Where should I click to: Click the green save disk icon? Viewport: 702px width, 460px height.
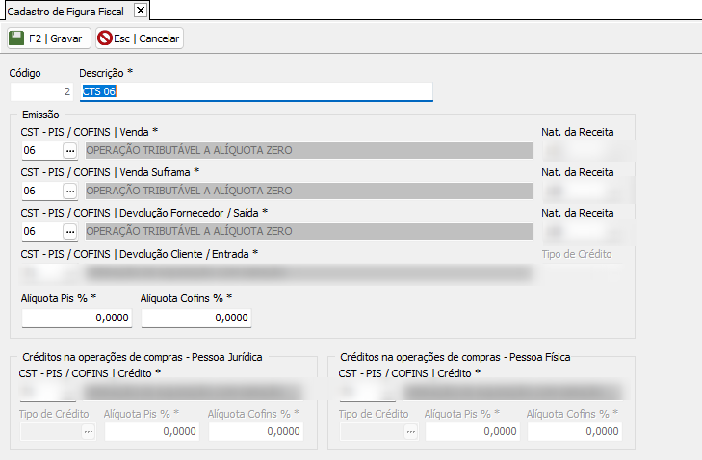[17, 38]
